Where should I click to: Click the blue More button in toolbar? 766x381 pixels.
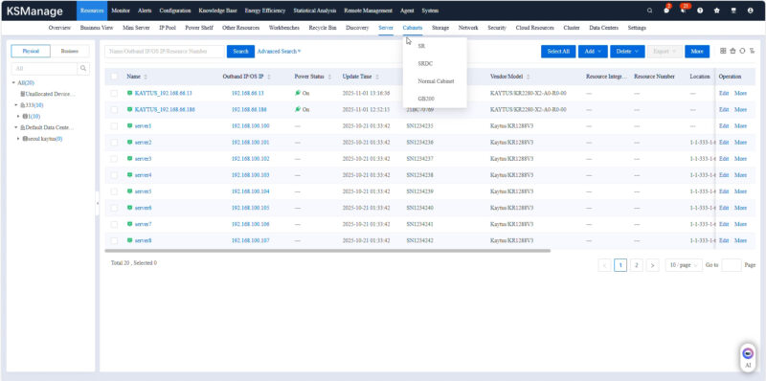tap(697, 52)
